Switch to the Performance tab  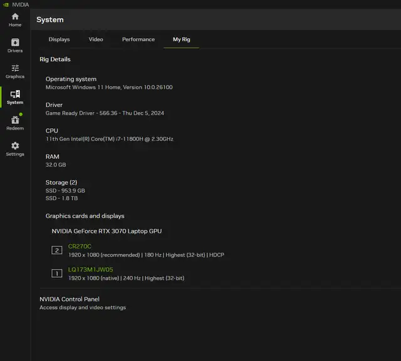pyautogui.click(x=138, y=39)
